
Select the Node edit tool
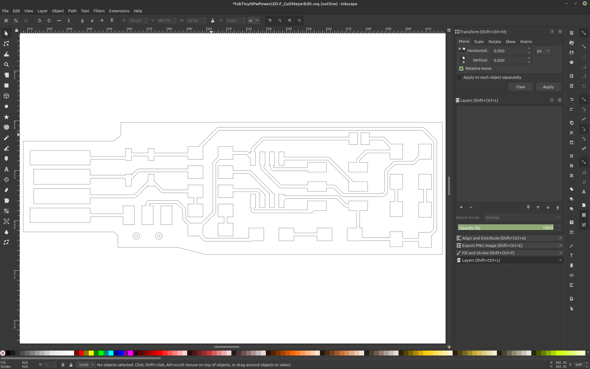coord(6,44)
